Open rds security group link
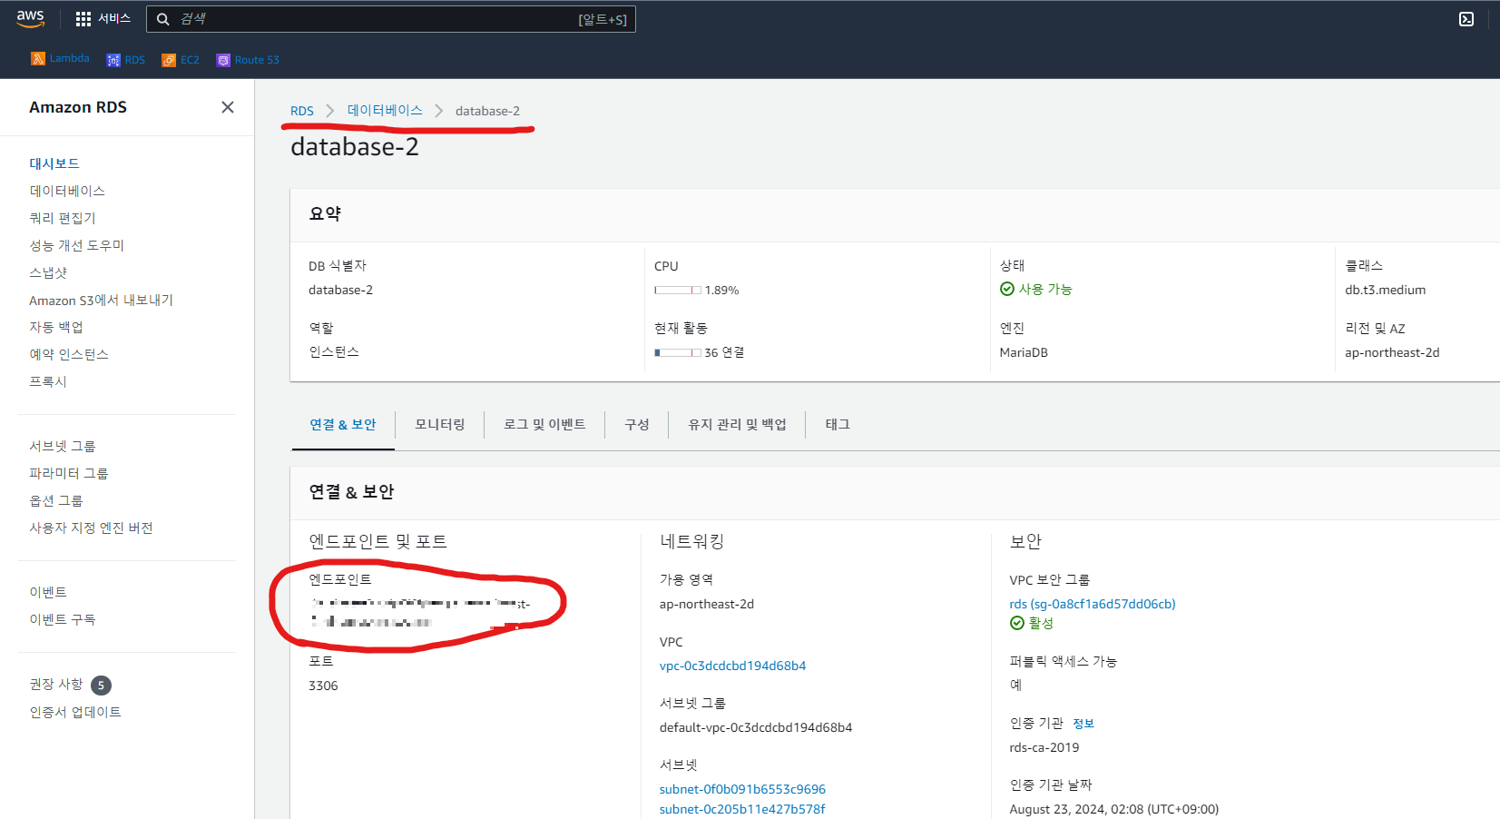This screenshot has width=1500, height=819. coord(1093,604)
